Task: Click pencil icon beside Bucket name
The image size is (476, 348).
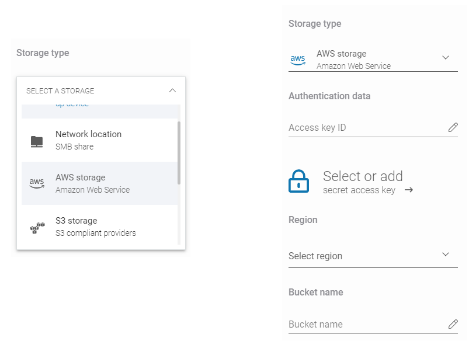Action: (453, 324)
